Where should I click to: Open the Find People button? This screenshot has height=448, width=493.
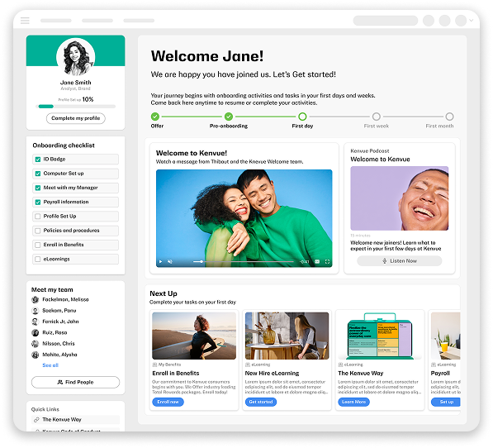click(75, 382)
